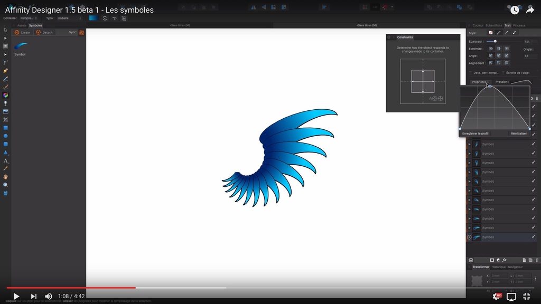The width and height of the screenshot is (541, 304).
Task: Click the video progress bar
Action: [x=270, y=288]
